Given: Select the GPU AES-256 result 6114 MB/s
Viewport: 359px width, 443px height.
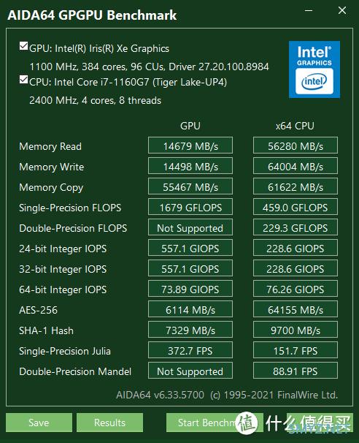Looking at the screenshot, I should 190,309.
